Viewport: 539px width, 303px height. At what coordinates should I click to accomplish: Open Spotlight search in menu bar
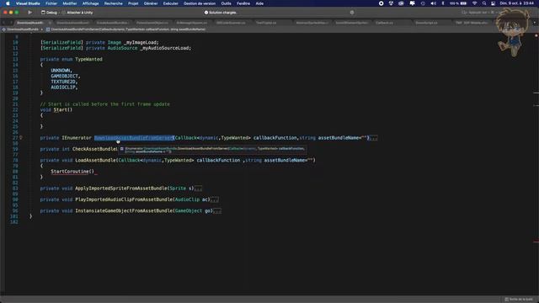tap(484, 3)
